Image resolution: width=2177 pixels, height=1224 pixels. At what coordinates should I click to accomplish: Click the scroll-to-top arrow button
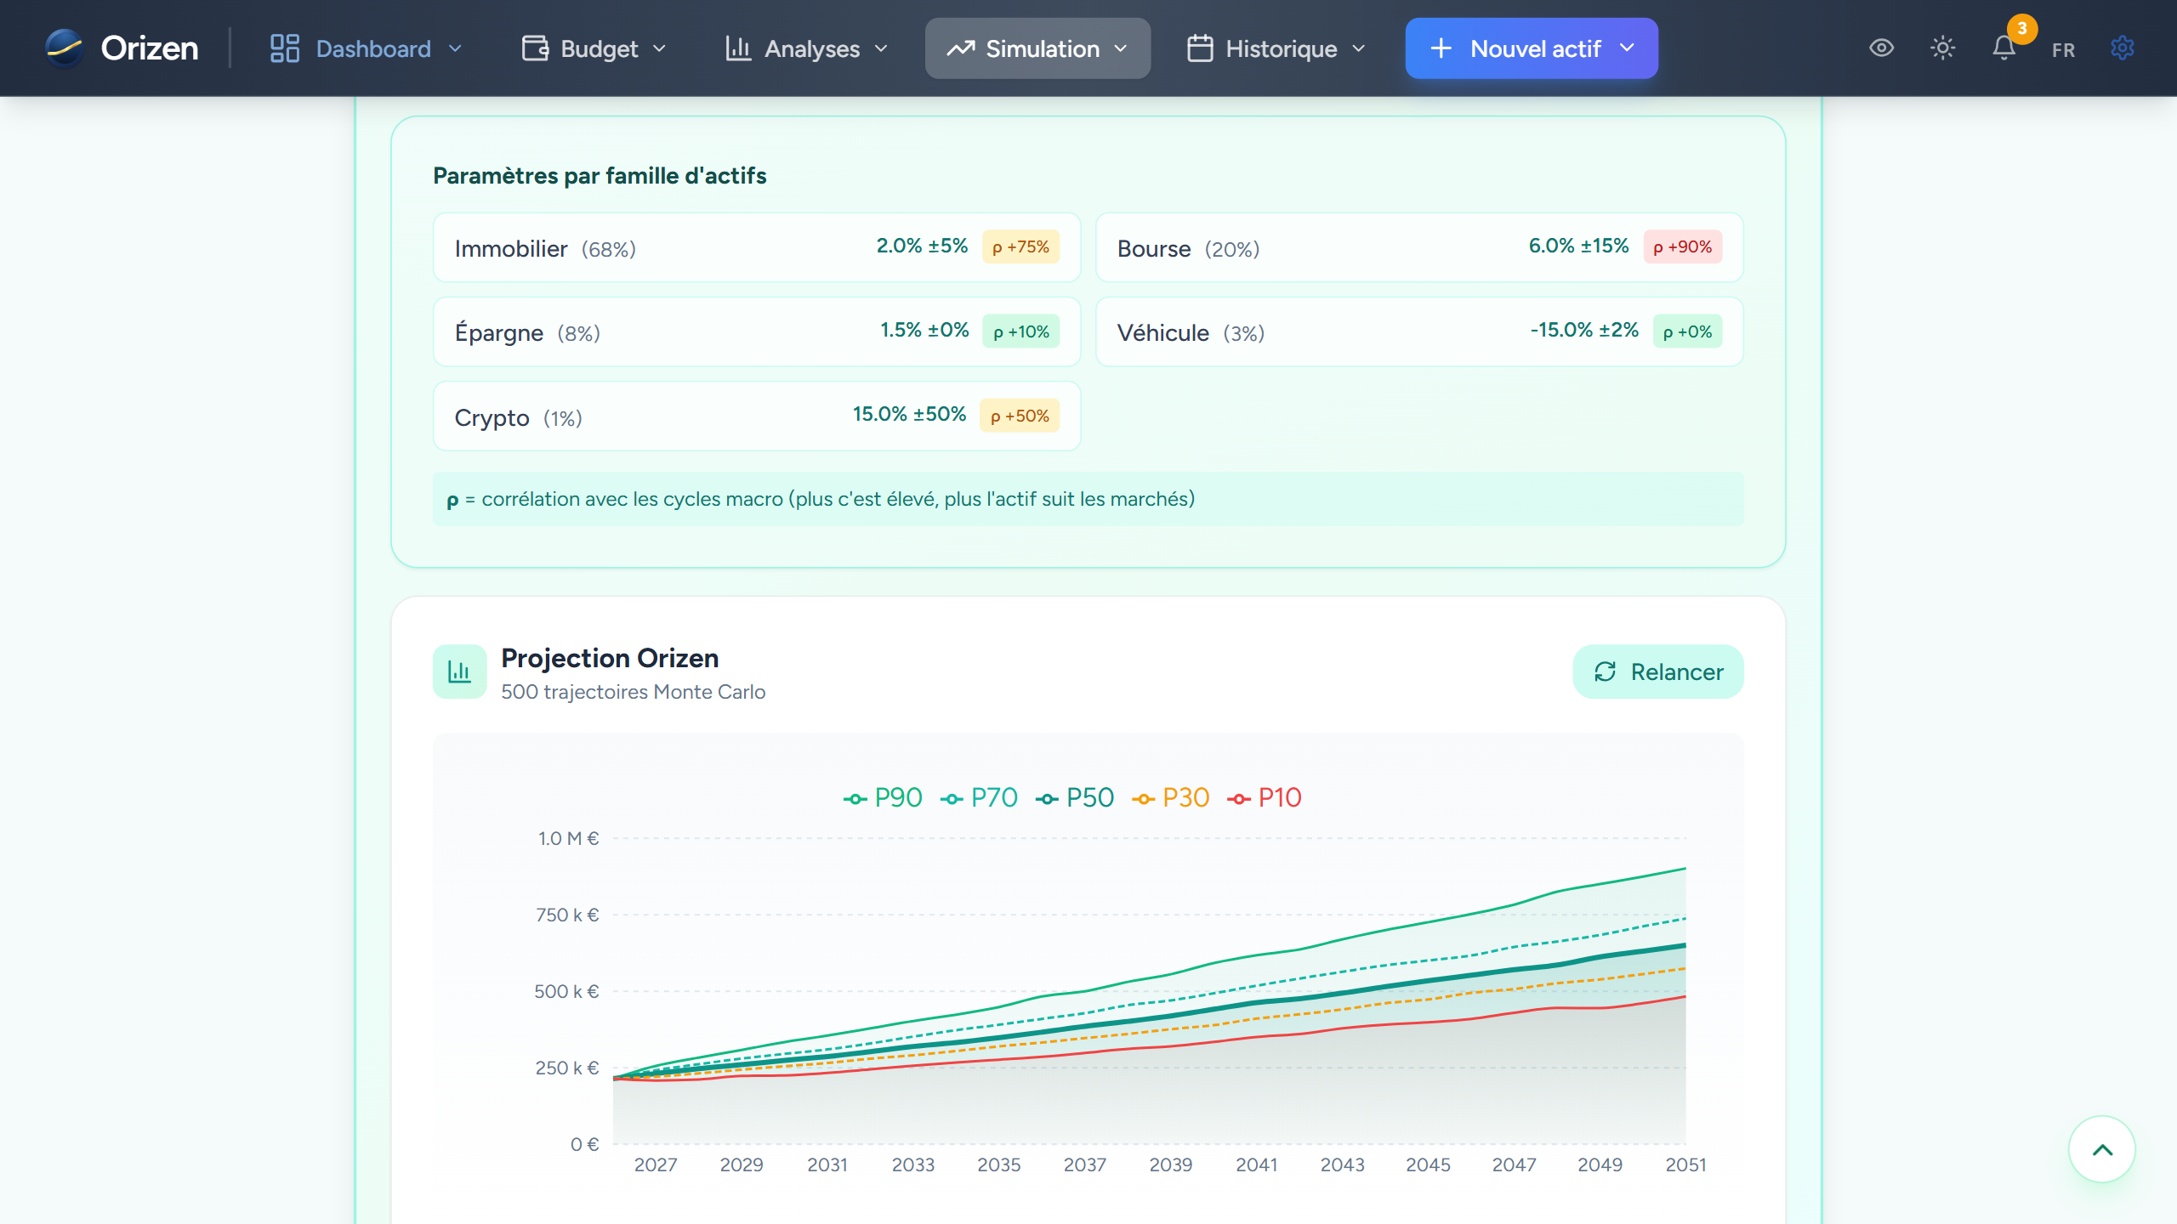2101,1149
